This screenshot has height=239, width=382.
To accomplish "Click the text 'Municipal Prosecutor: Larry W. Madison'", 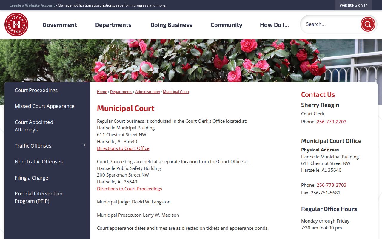I will click(138, 215).
